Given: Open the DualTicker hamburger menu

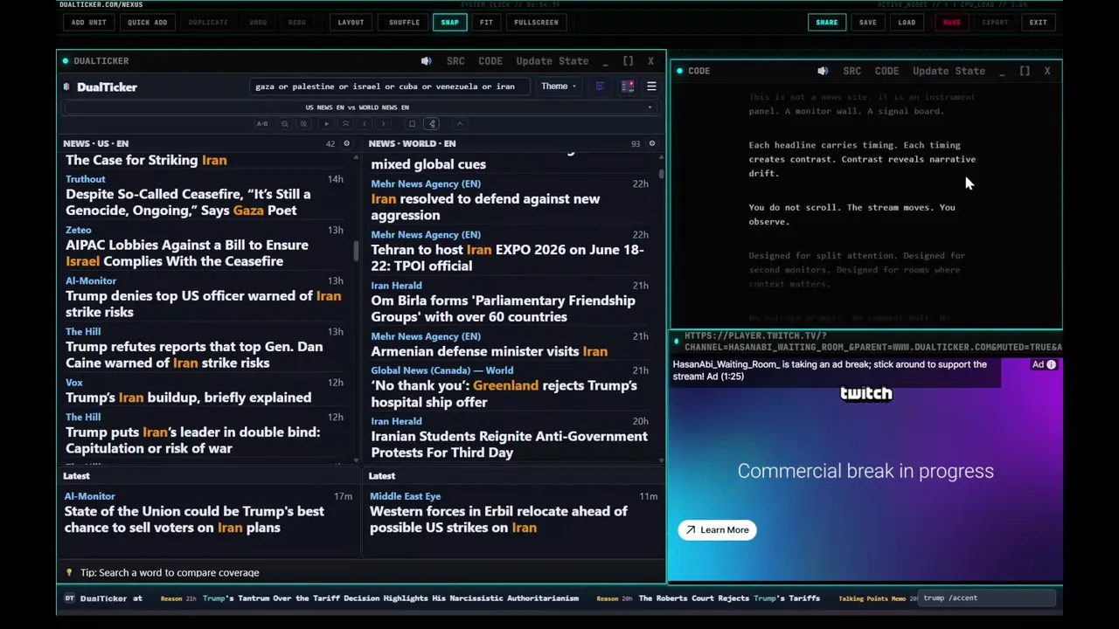Looking at the screenshot, I should tap(651, 86).
